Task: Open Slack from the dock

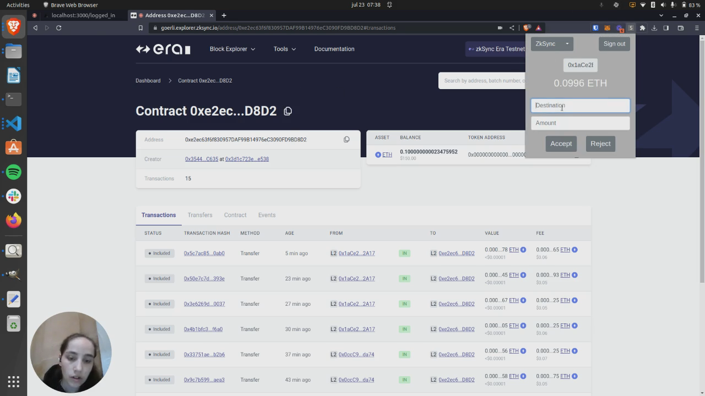Action: (x=14, y=196)
